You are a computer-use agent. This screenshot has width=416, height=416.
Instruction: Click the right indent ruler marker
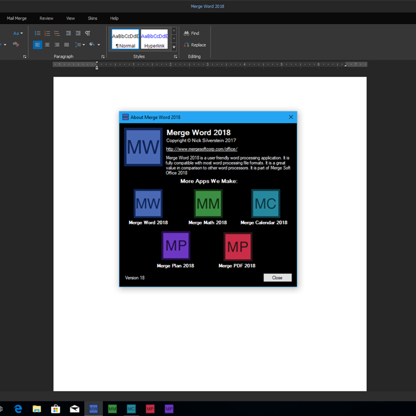coord(346,65)
